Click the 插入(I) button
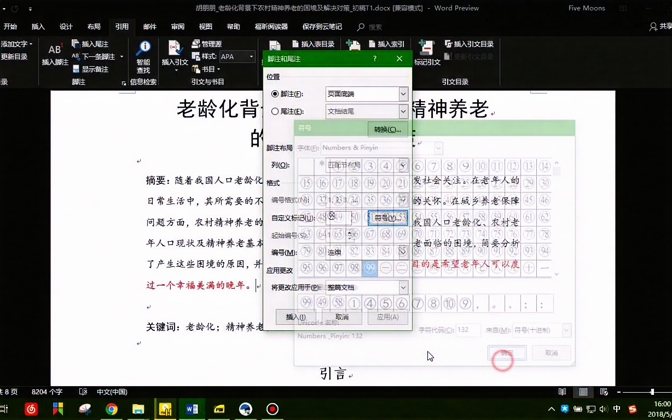This screenshot has width=672, height=420. pyautogui.click(x=296, y=317)
